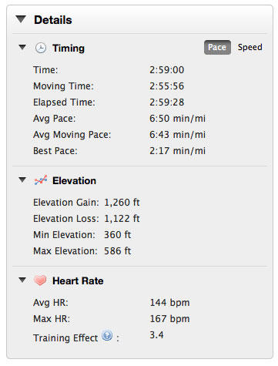Select the Avg Pace value 6:50 min/mi

tap(177, 119)
